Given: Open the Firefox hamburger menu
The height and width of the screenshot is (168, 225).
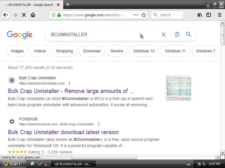Looking at the screenshot, I should pos(220,15).
